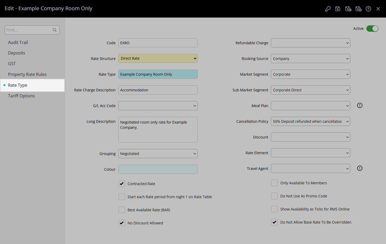Uncheck No Discount Allowed
This screenshot has height=244, width=386.
pos(122,223)
